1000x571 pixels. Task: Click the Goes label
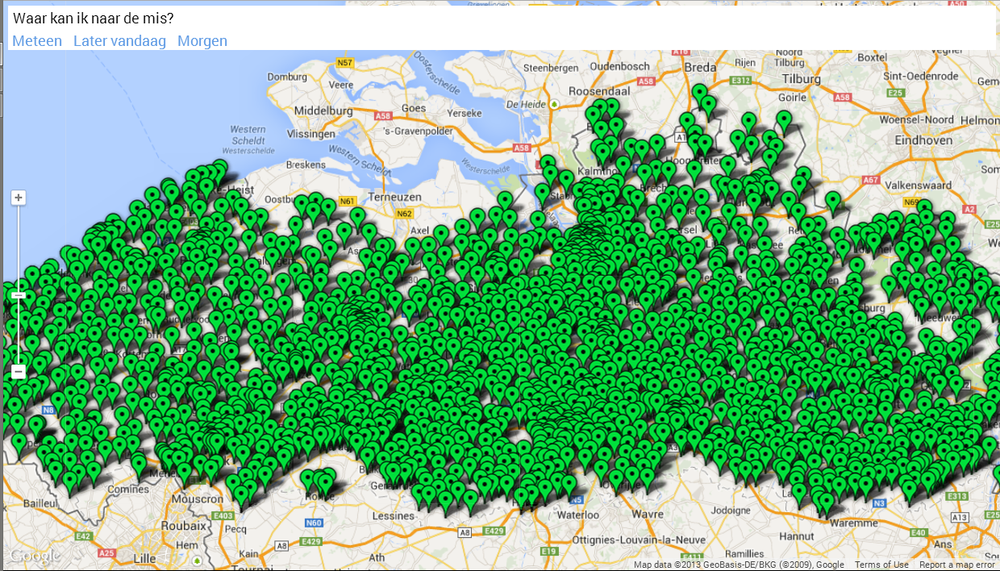[x=414, y=108]
